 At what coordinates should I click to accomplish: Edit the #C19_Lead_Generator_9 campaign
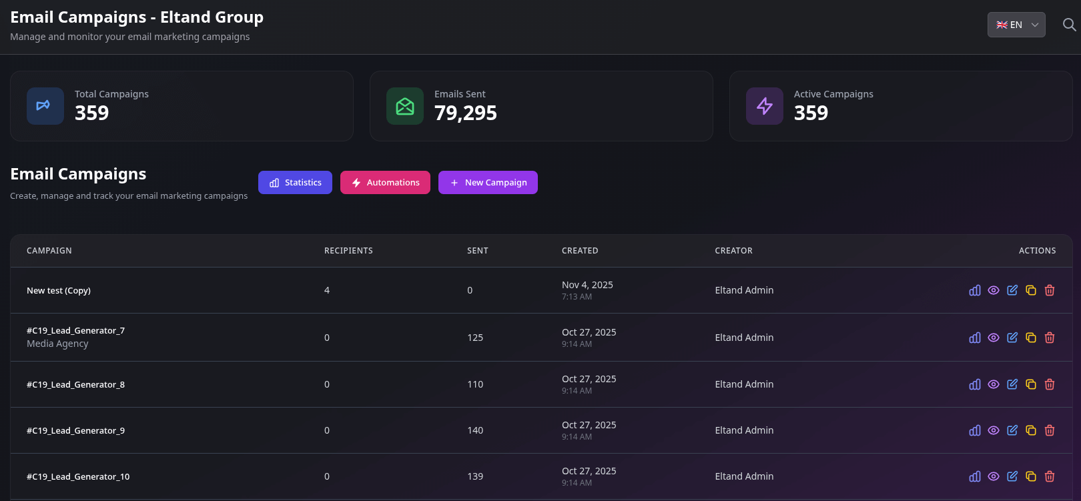point(1012,430)
